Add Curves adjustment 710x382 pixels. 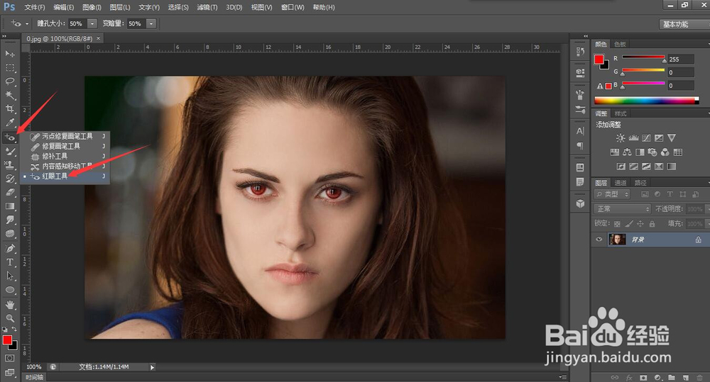[x=646, y=138]
